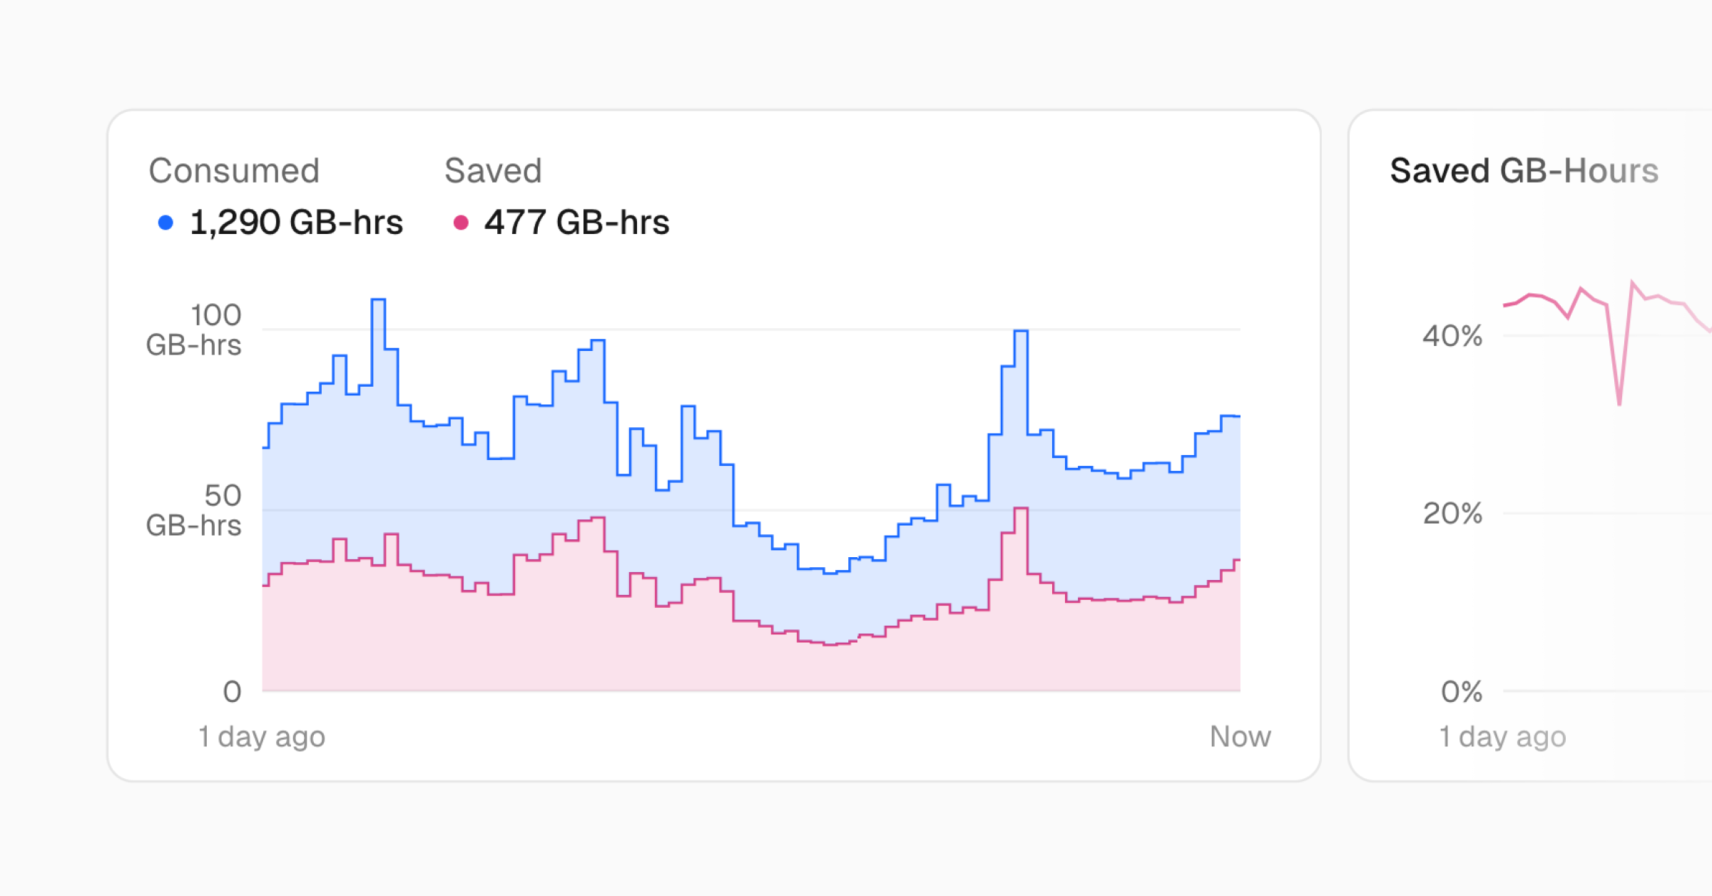Viewport: 1712px width, 896px height.
Task: Click the pink Saved legend dot
Action: click(461, 223)
